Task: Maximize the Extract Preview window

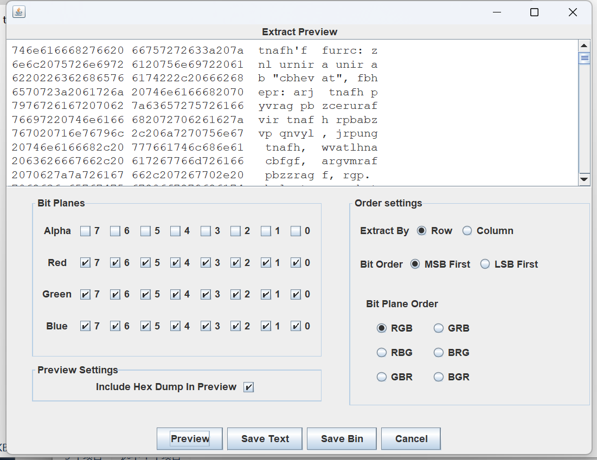Action: [534, 12]
